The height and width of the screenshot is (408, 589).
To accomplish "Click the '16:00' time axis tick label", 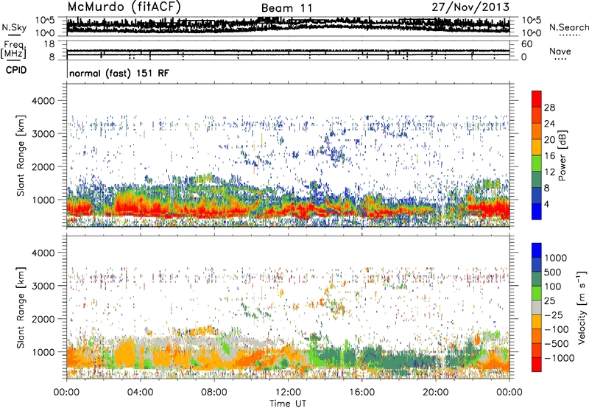I will 361,393.
